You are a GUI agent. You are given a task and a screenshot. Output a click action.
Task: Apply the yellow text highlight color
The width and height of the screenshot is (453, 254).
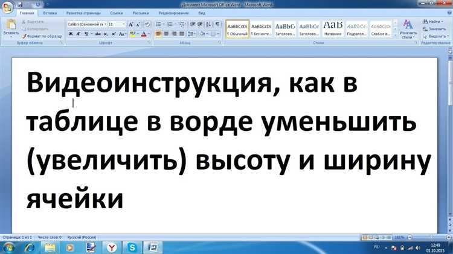[132, 34]
